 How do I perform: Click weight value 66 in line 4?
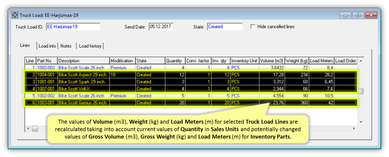point(306,88)
